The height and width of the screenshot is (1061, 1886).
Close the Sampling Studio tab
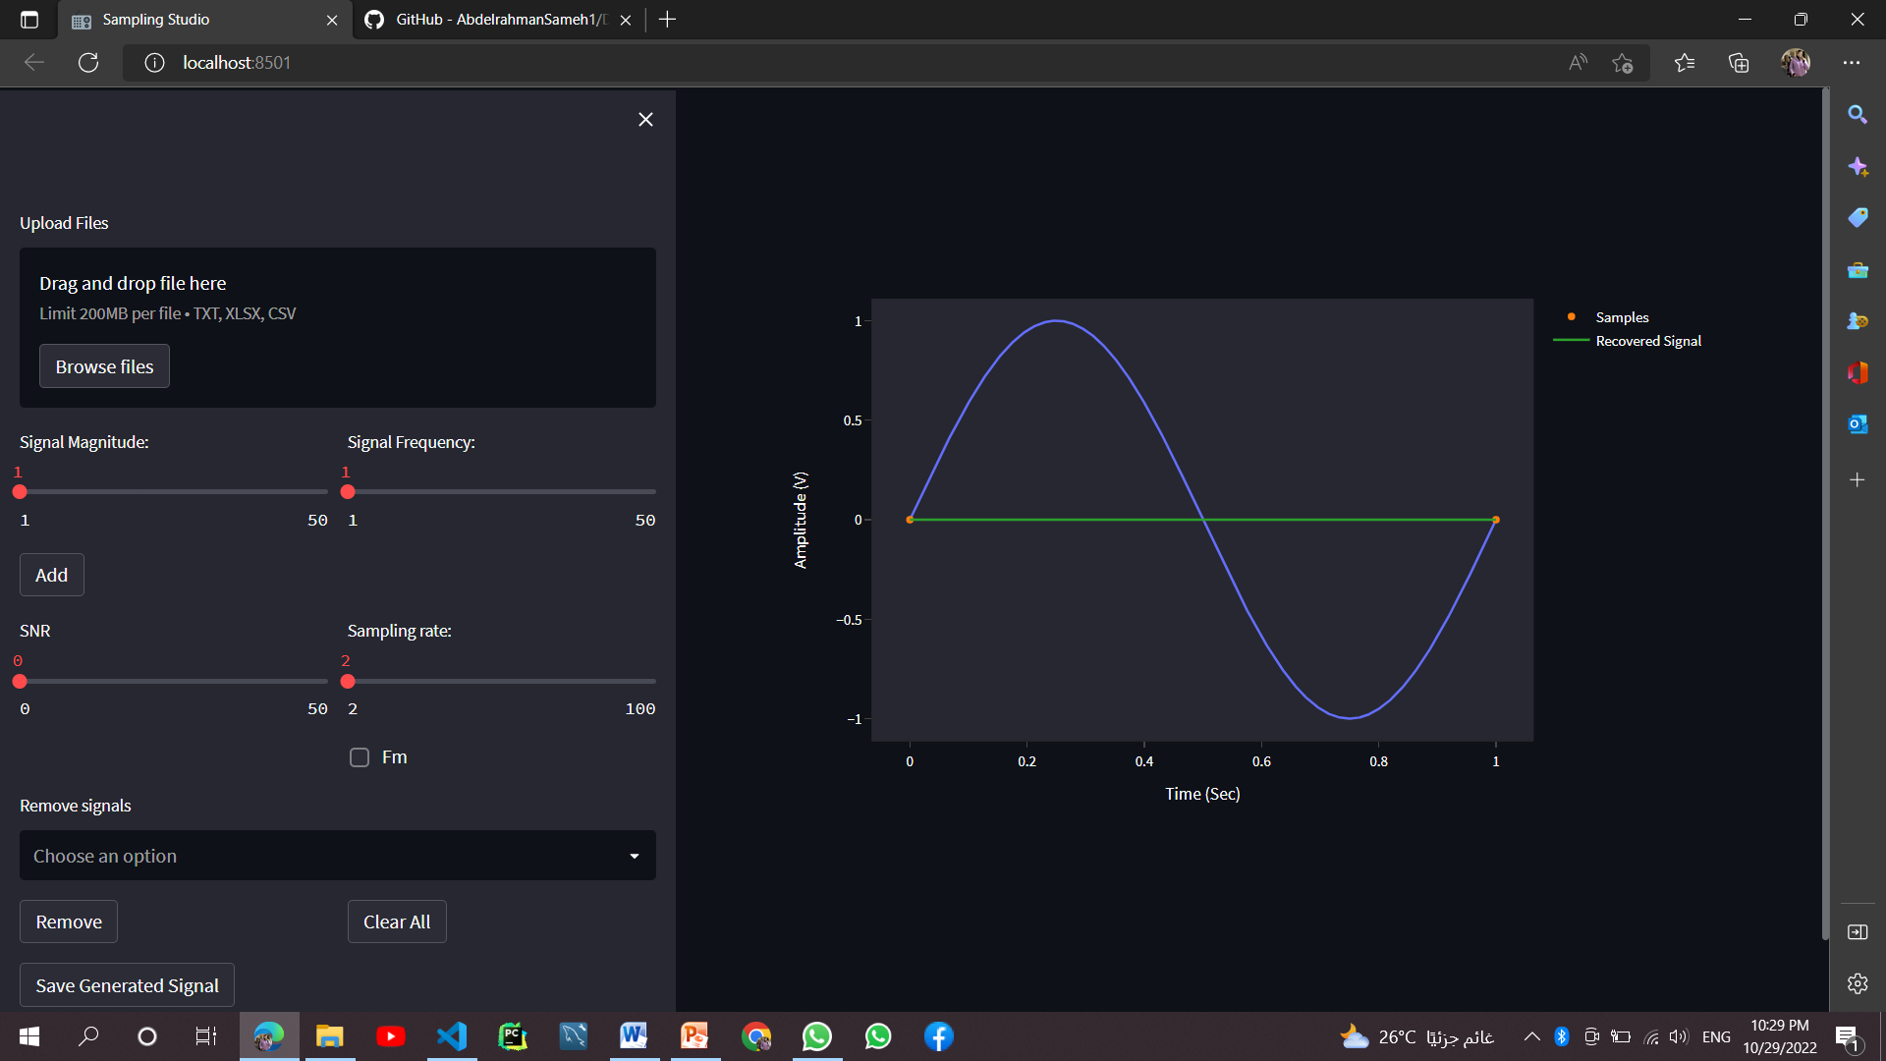point(332,20)
